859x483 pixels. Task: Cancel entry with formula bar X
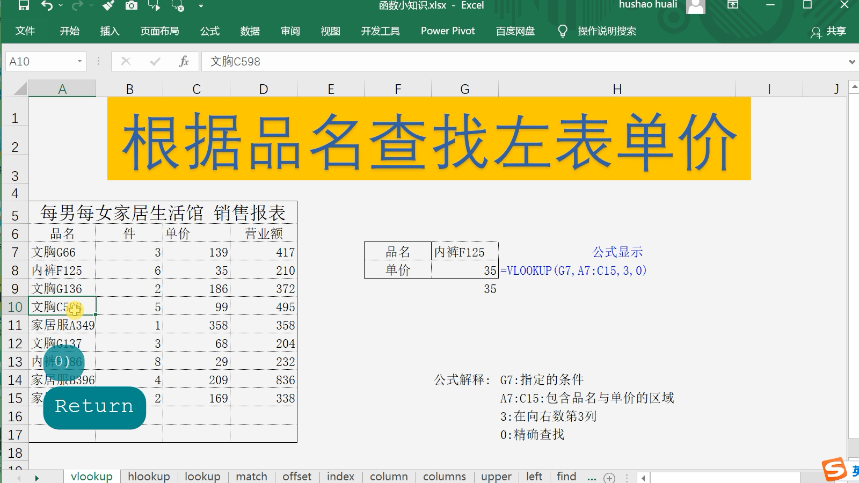point(126,62)
